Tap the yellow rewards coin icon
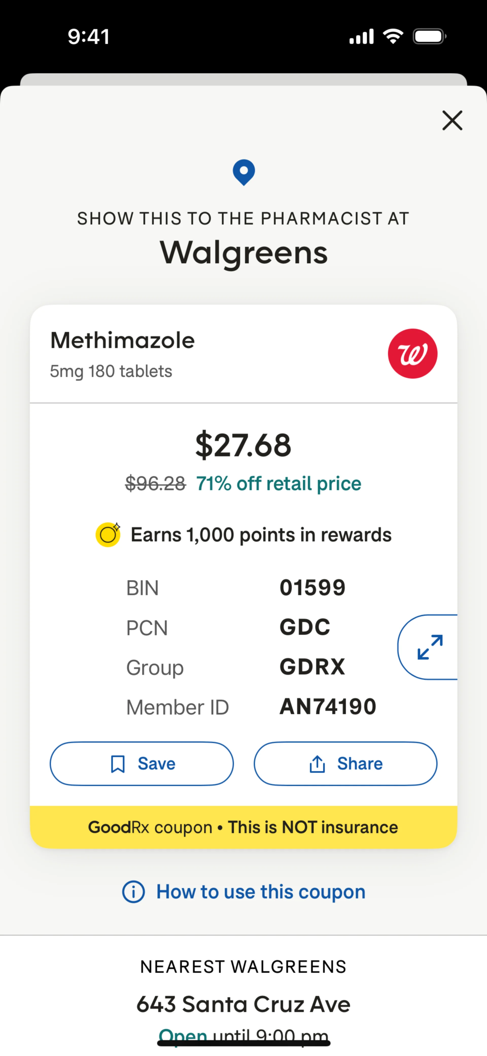The height and width of the screenshot is (1056, 487). [x=108, y=535]
